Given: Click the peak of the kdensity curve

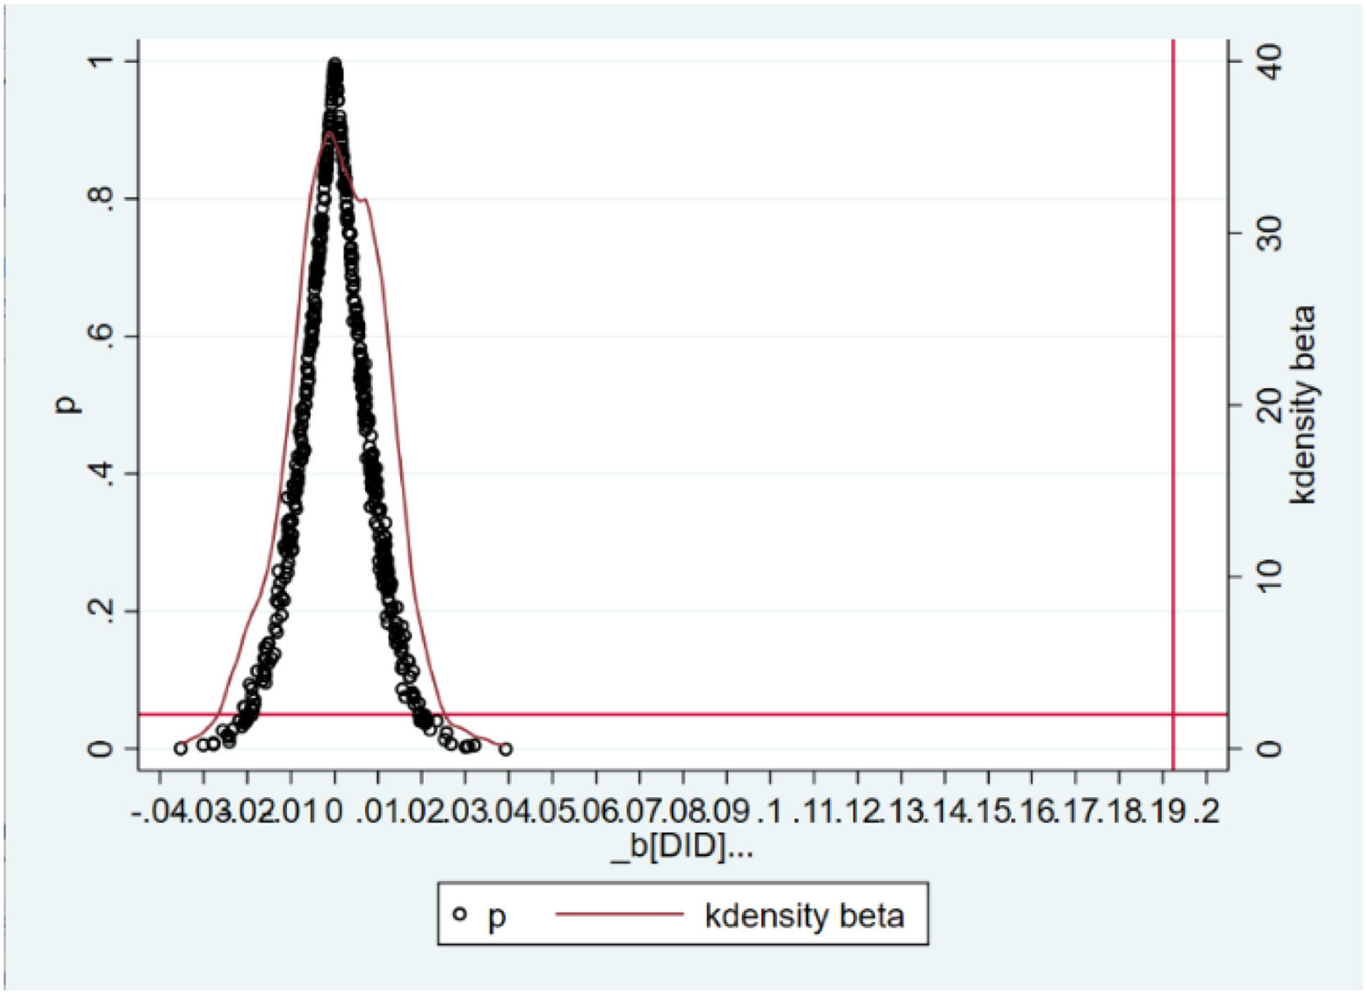Looking at the screenshot, I should coord(329,133).
